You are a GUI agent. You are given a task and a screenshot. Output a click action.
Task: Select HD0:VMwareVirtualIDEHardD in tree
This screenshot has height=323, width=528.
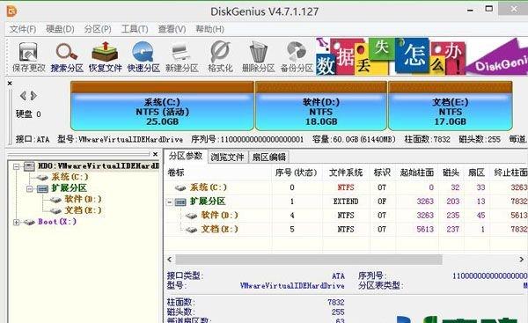[99, 166]
